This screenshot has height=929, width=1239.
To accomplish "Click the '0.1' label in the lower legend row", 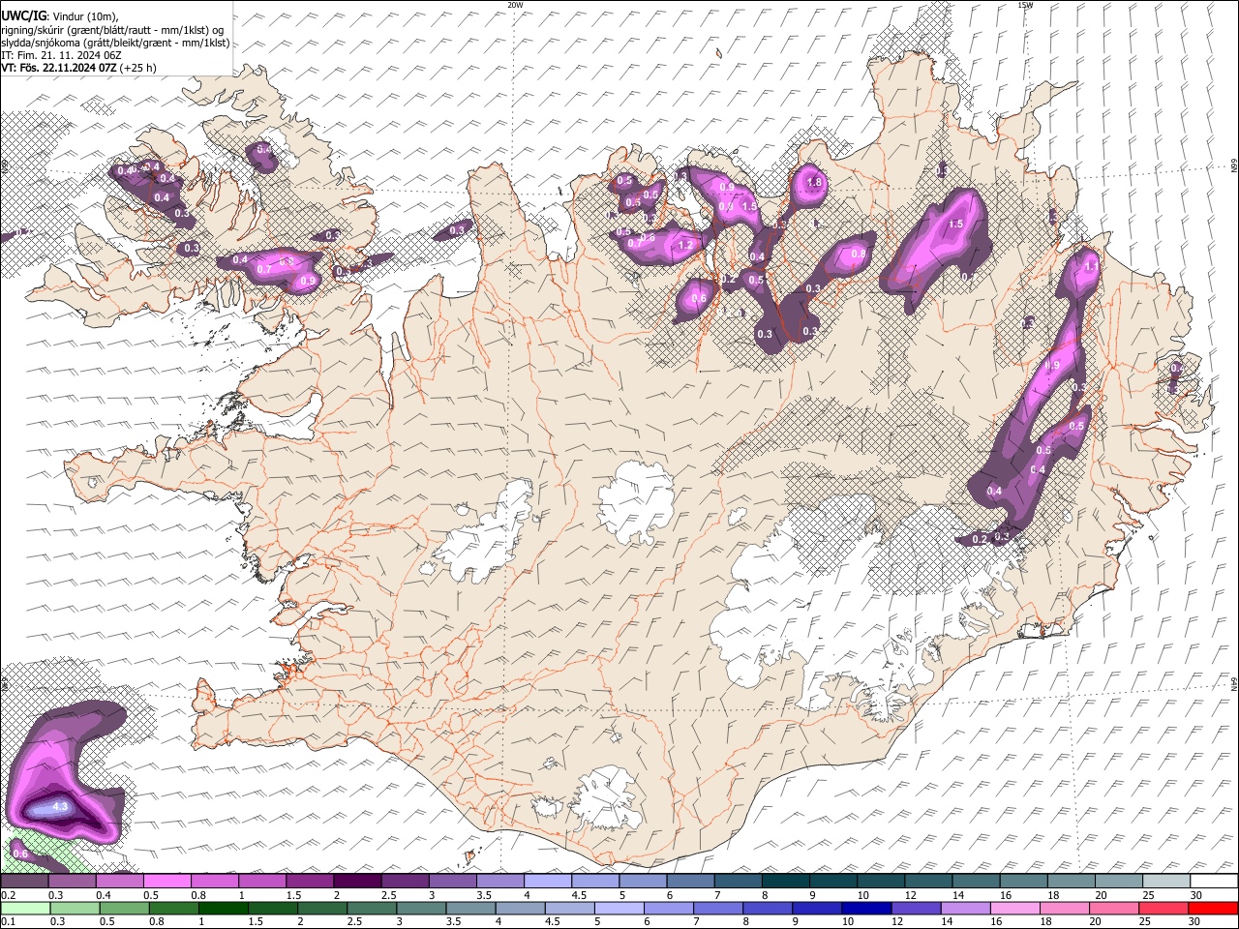I will (8, 921).
